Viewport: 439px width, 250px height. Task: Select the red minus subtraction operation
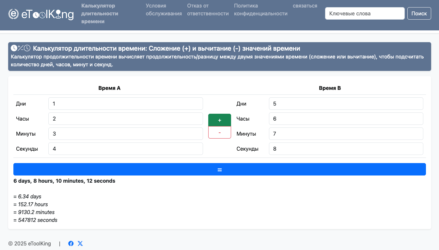pyautogui.click(x=219, y=132)
